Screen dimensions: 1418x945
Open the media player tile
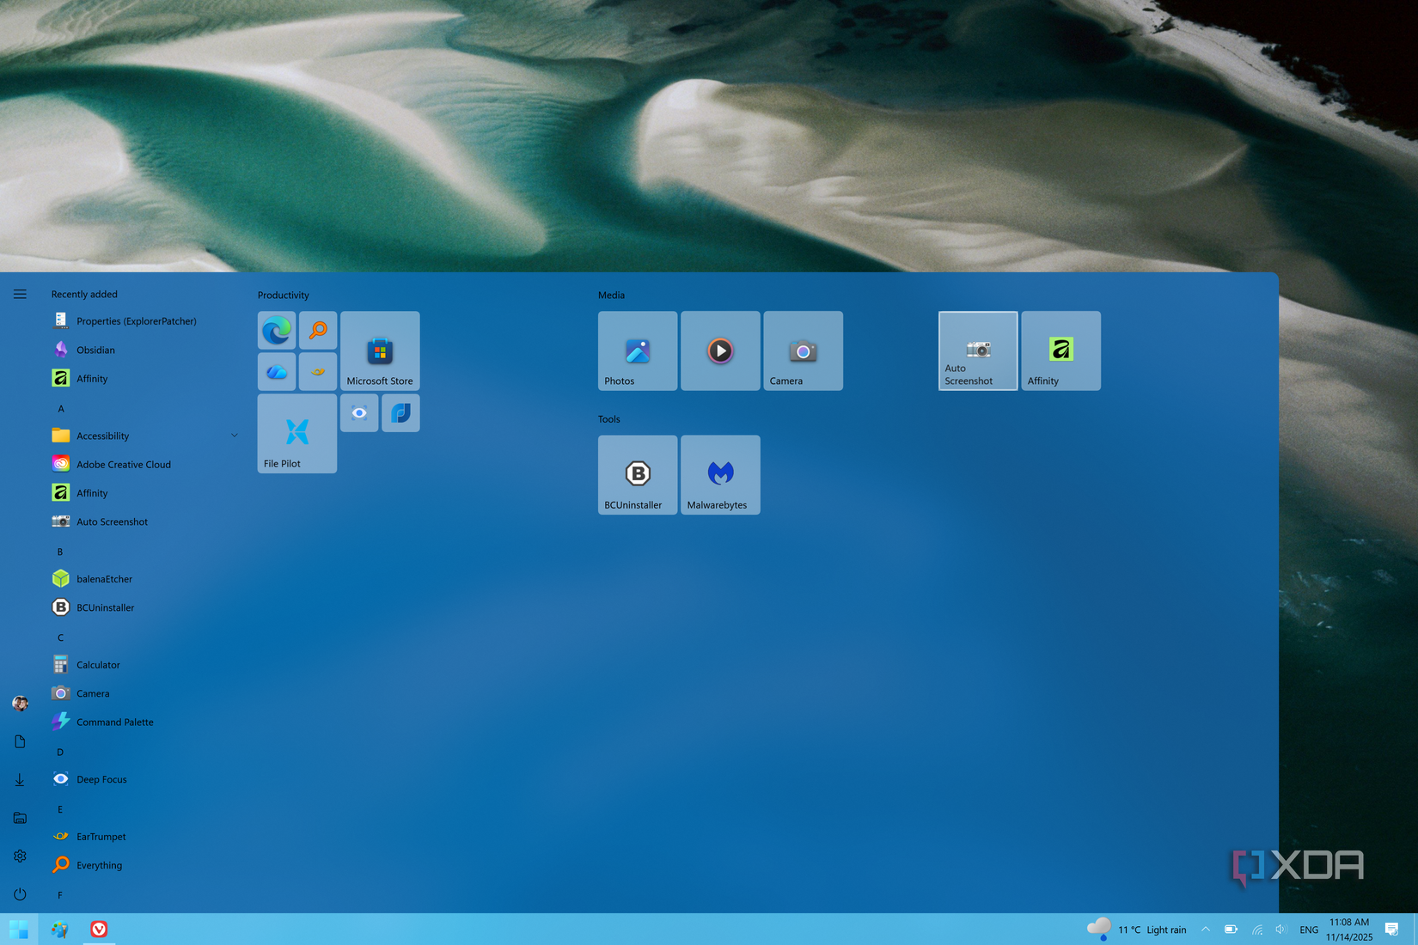click(x=719, y=351)
